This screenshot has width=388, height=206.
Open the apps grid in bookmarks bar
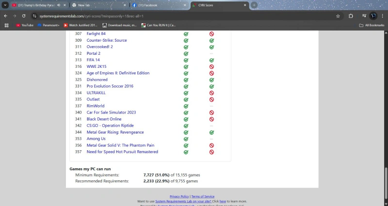point(7,25)
